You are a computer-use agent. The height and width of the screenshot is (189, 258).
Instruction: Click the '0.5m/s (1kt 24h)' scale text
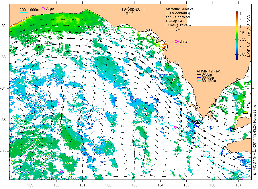click(178, 25)
